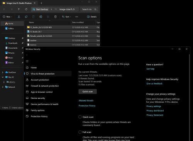The width and height of the screenshot is (193, 141).
Task: Expand the Network tree node
Action: 3,87
